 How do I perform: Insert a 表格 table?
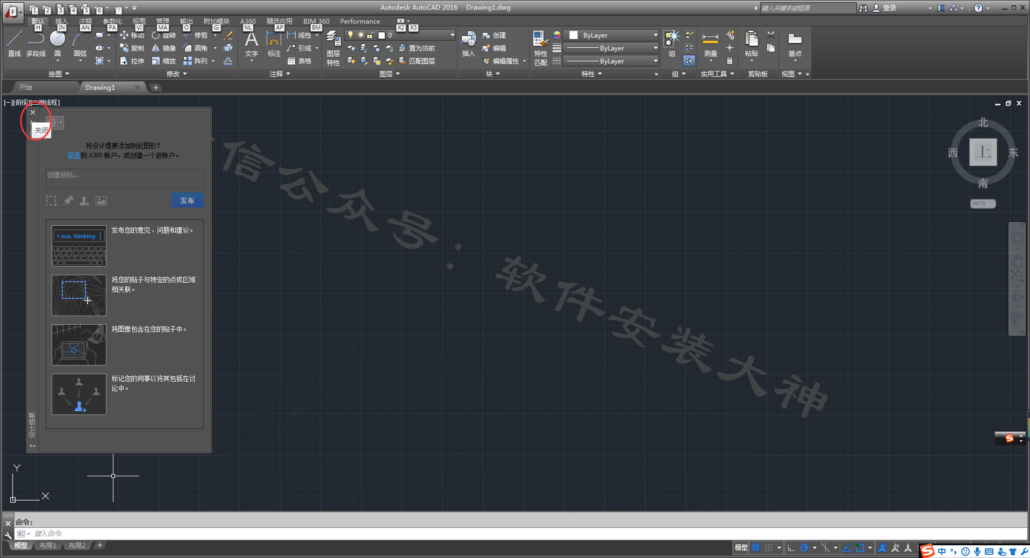pos(299,61)
